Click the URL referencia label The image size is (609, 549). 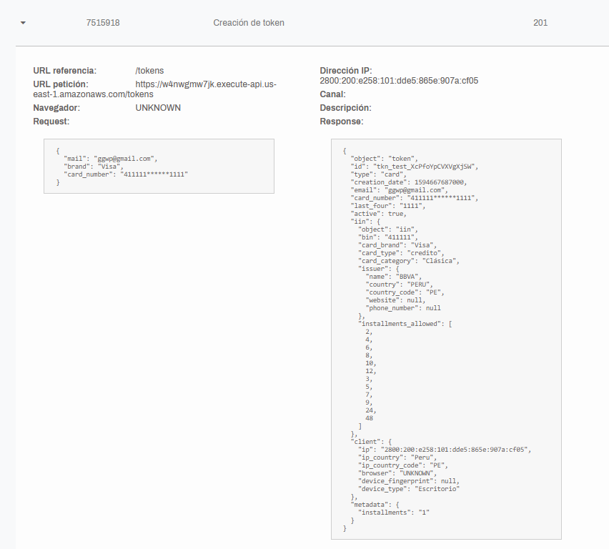click(65, 71)
